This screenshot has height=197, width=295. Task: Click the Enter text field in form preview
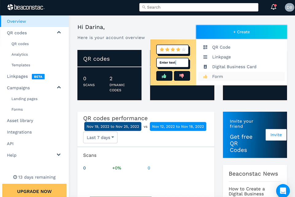[172, 62]
